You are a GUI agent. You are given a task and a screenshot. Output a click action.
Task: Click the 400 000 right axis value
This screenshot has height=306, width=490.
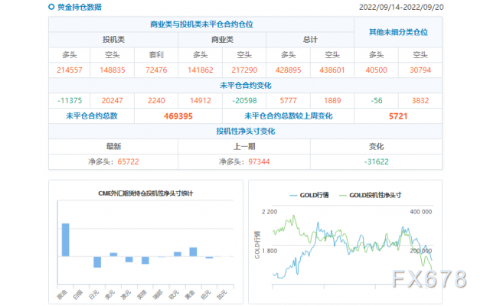(421, 212)
